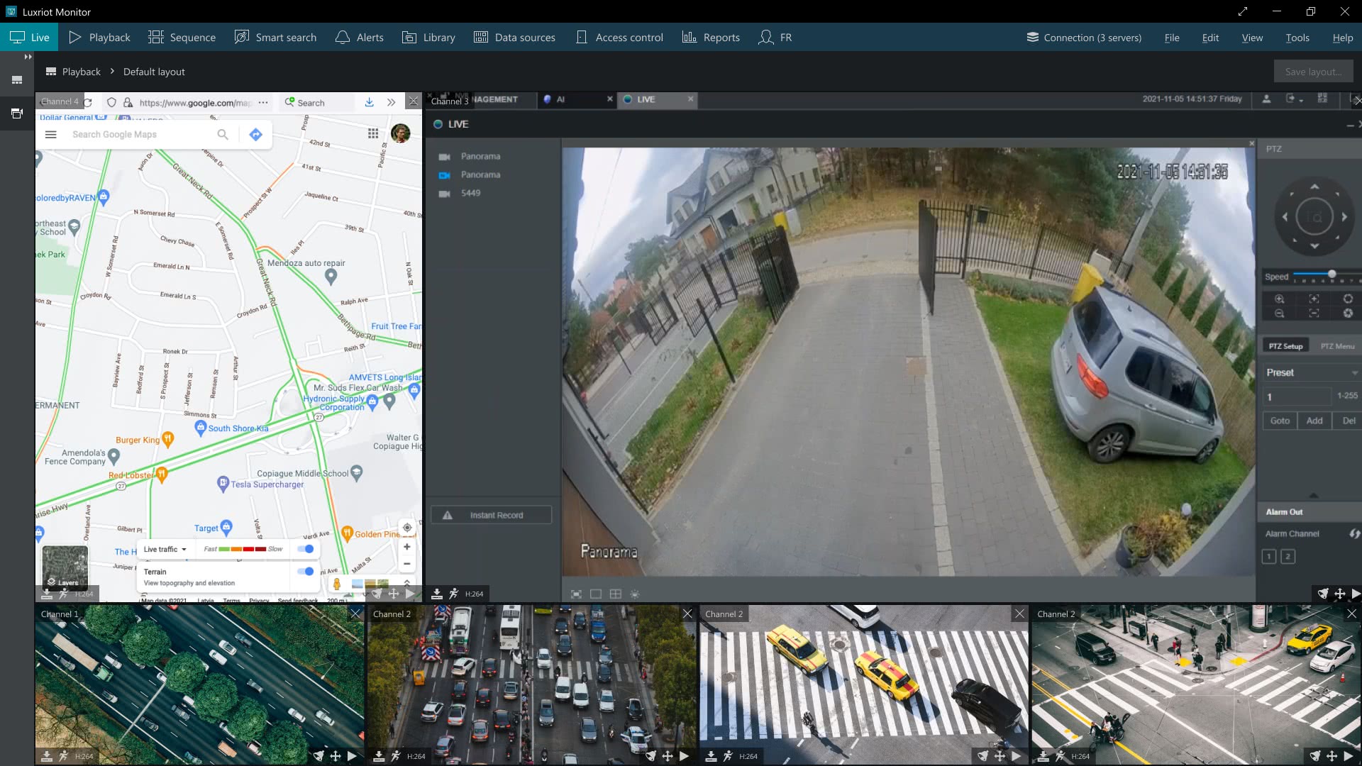Click PTZ down arrow

point(1314,246)
